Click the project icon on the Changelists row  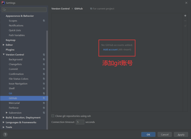(x=44, y=64)
